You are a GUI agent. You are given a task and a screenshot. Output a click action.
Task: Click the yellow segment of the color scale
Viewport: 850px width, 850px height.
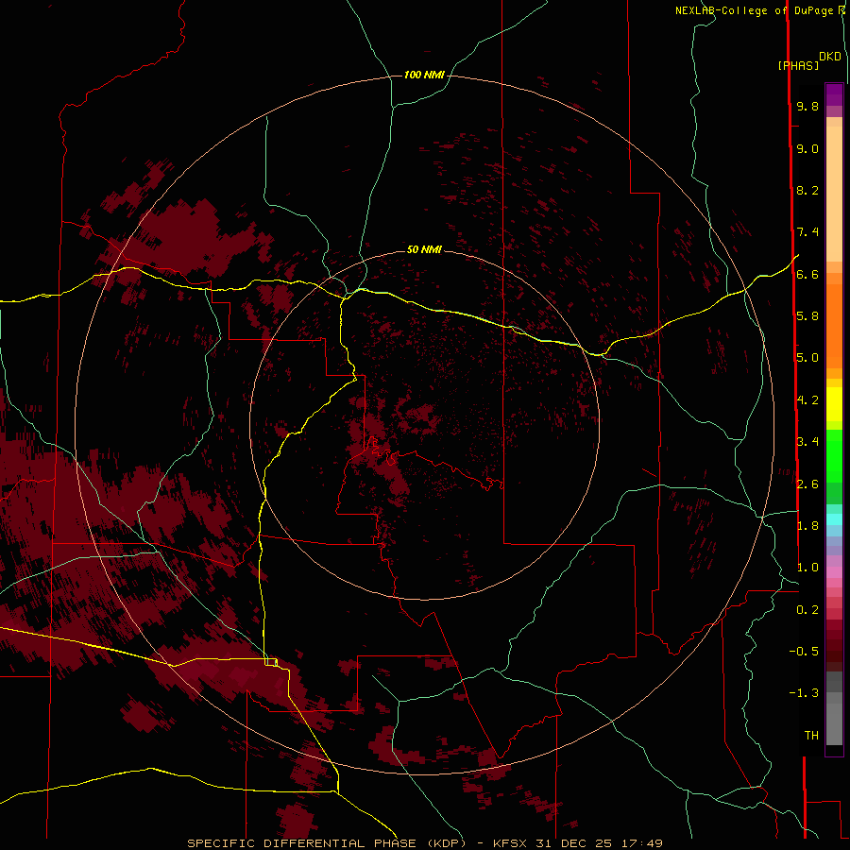point(834,404)
